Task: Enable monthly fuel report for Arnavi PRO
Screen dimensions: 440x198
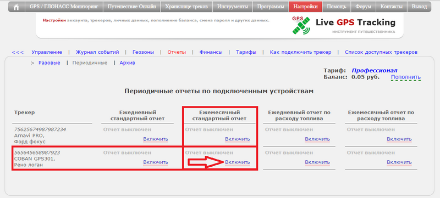Action: coord(399,139)
